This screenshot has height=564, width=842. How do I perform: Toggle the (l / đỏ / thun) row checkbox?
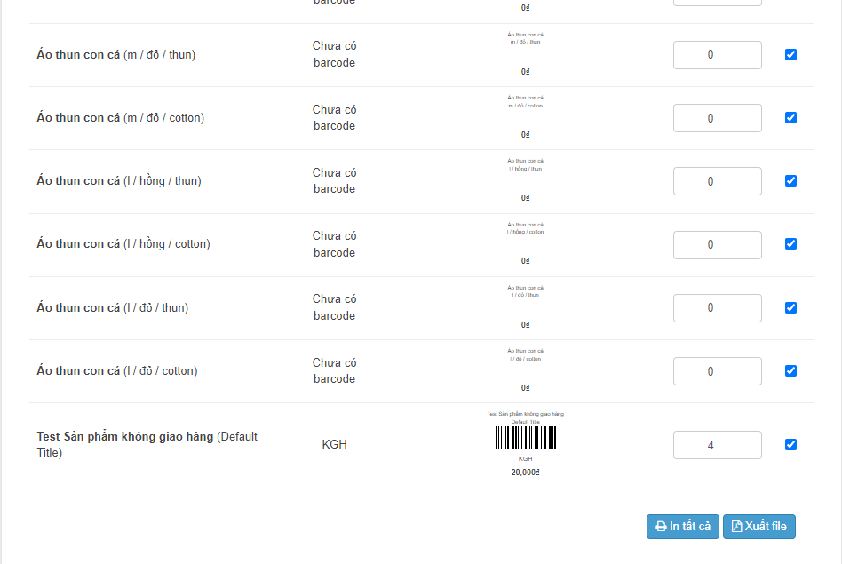point(790,307)
